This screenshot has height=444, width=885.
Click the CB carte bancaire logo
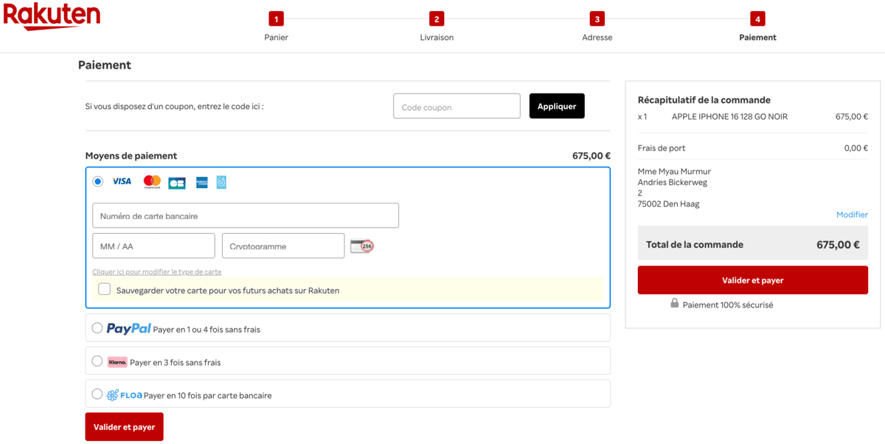pyautogui.click(x=177, y=182)
